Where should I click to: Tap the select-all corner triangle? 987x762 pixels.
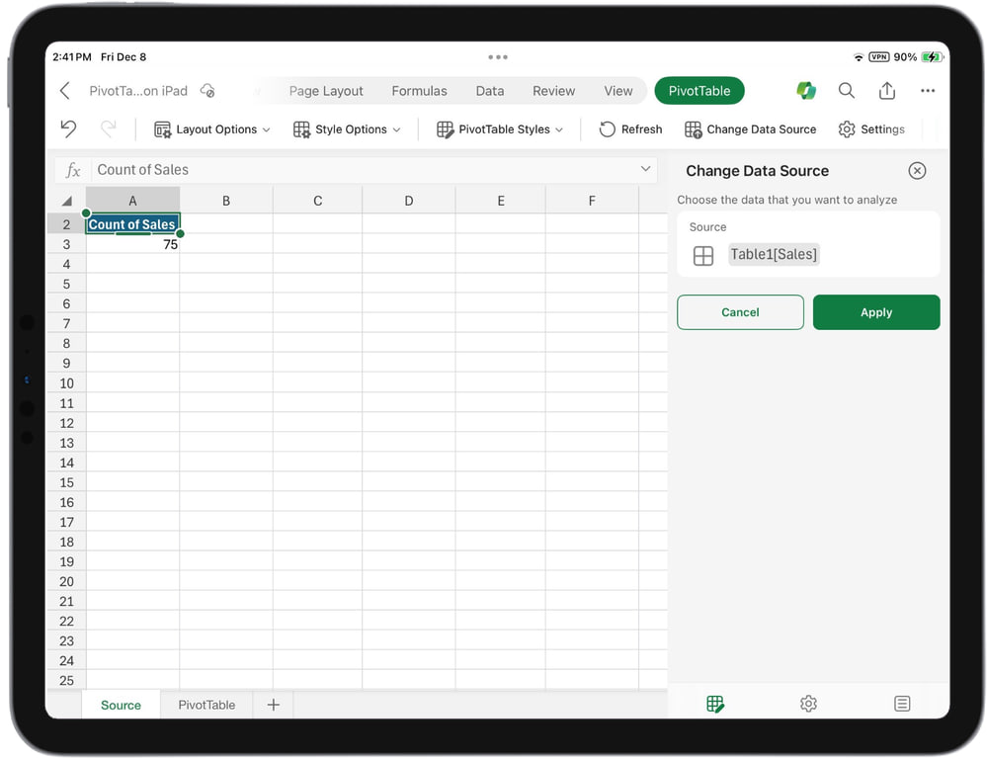(67, 201)
